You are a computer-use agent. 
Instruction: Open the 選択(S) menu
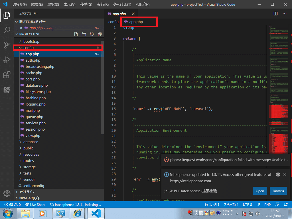click(x=53, y=4)
